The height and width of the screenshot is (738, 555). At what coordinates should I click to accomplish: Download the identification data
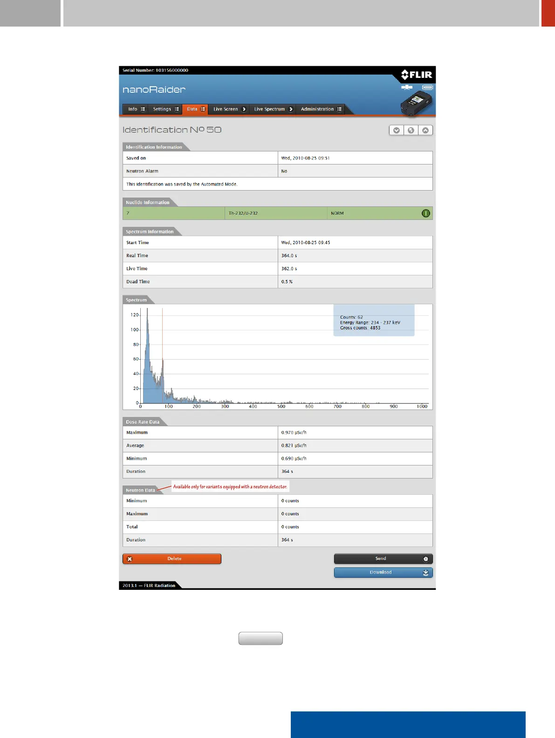[x=384, y=573]
